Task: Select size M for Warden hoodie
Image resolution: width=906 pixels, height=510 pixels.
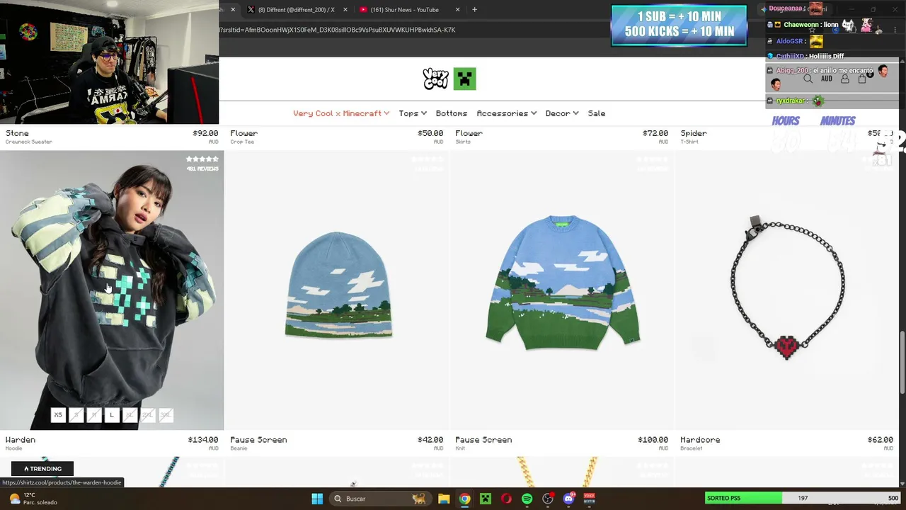Action: 94,415
